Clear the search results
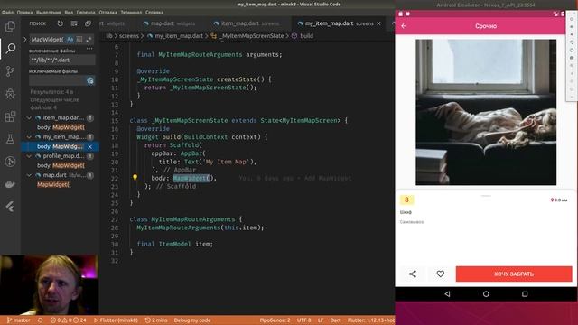Viewport: 578px width, 325px height. click(x=74, y=23)
